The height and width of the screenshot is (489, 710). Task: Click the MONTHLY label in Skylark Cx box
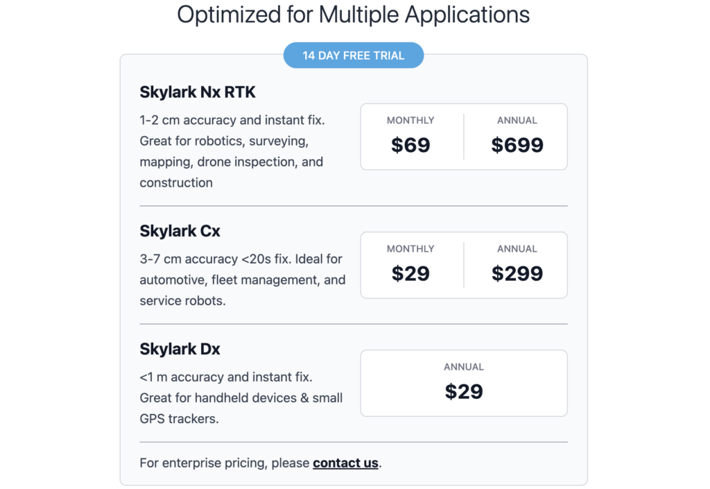point(410,249)
